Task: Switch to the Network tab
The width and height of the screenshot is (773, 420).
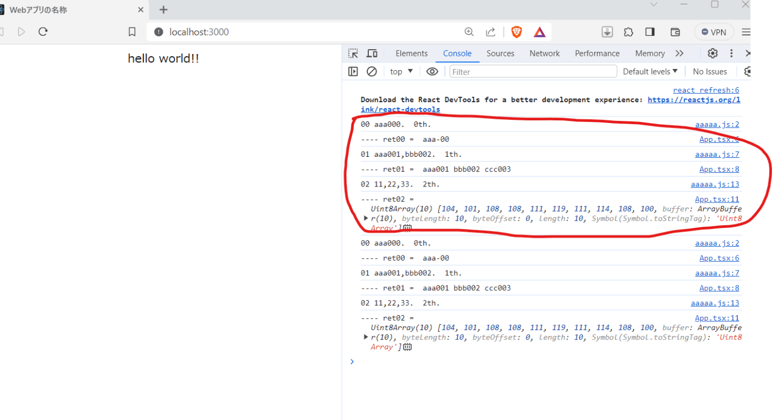Action: click(544, 53)
